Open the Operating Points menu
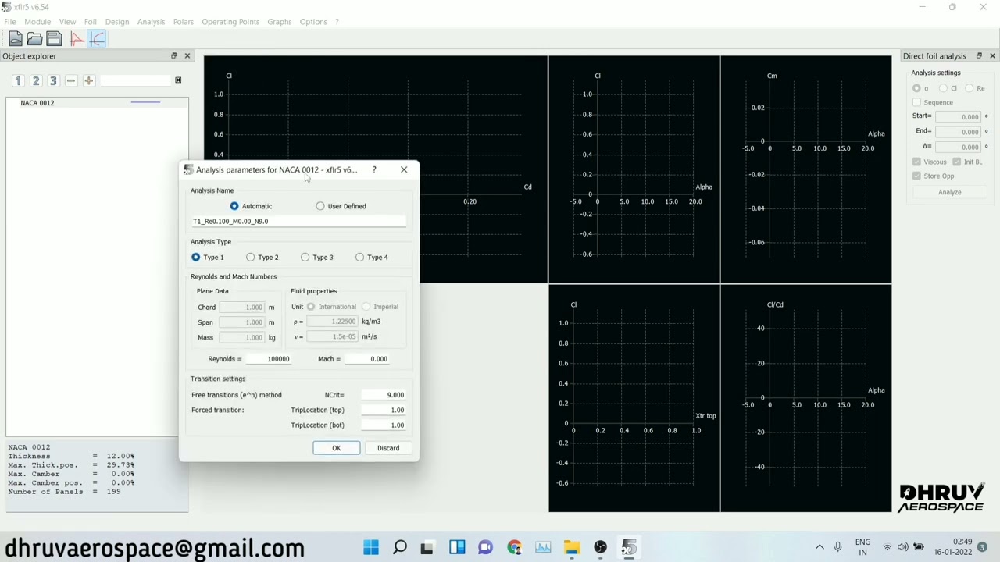The image size is (1000, 562). (x=230, y=22)
